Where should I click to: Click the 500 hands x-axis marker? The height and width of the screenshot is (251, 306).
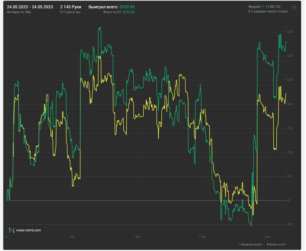72,237
